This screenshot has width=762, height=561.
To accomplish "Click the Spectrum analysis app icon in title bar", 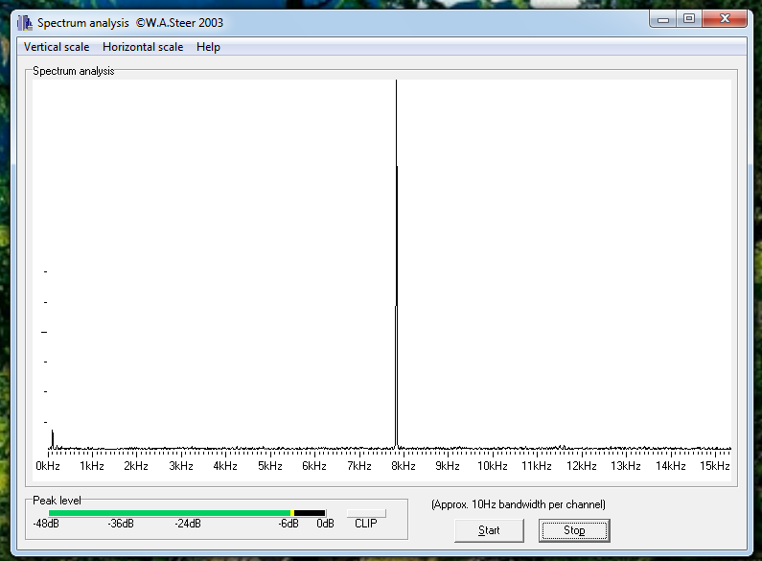I will [25, 22].
